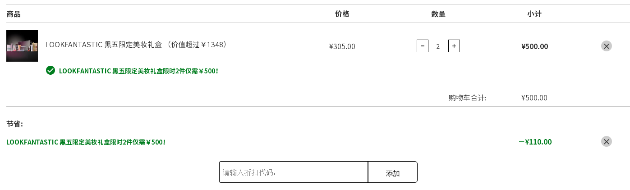Click the bold ¥500.00 item subtotal
Viewport: 630px width, 190px height.
click(x=534, y=46)
